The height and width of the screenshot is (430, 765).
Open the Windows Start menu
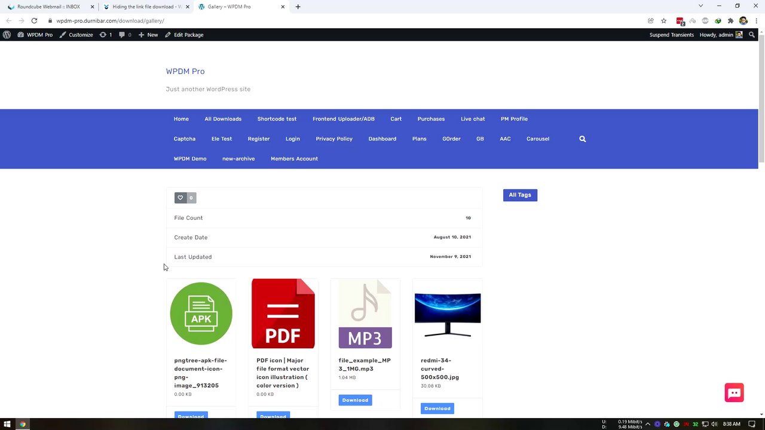pos(7,424)
